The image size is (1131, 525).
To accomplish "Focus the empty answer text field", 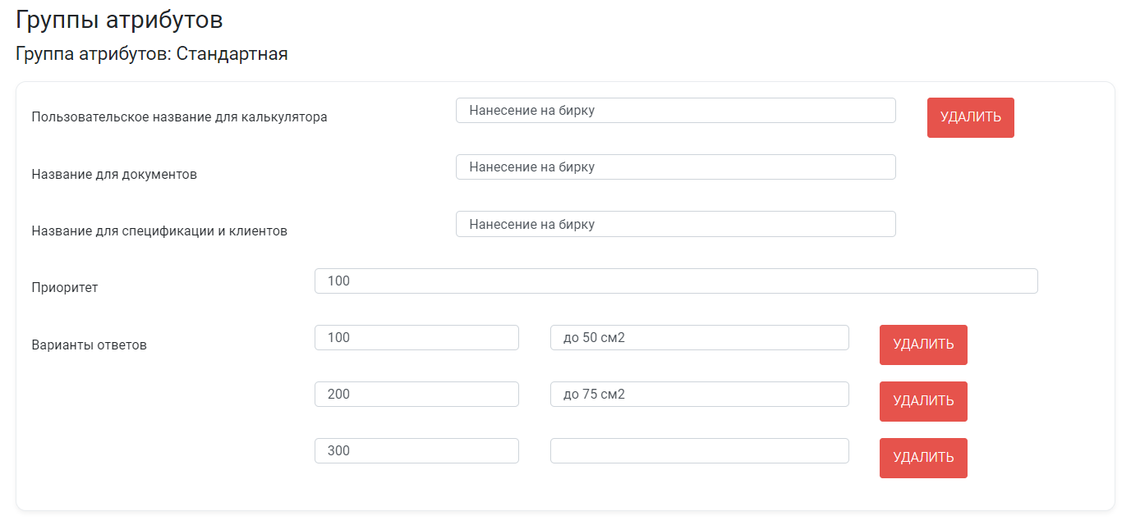I will (699, 450).
